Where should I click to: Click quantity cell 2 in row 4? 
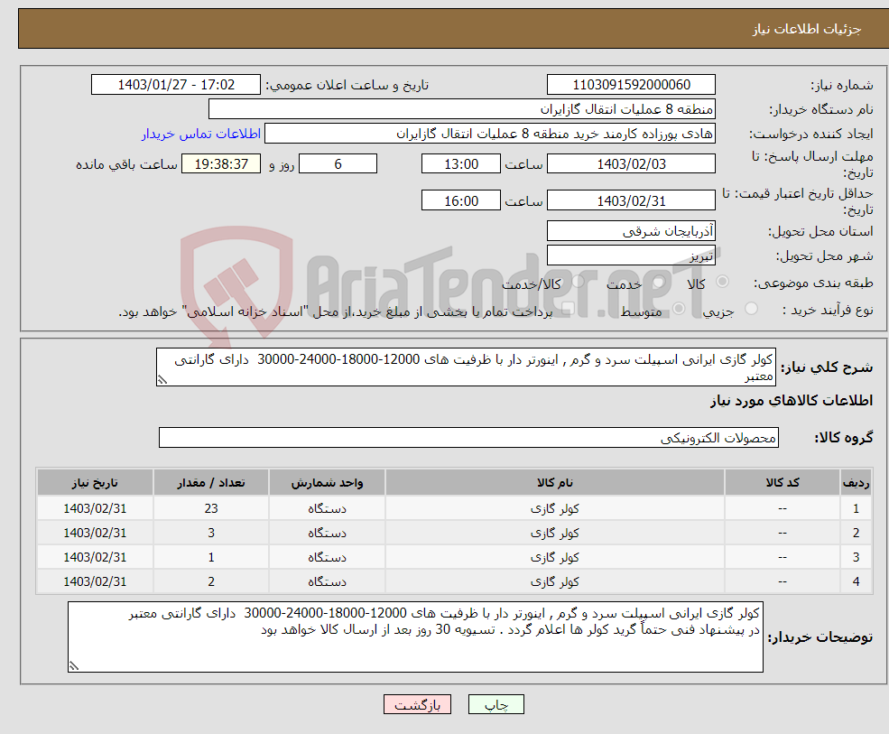[x=211, y=581]
